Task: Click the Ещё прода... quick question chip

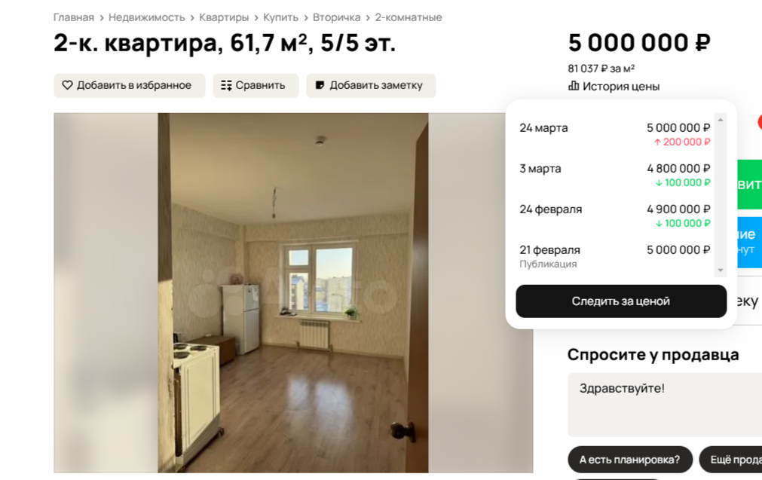Action: click(730, 460)
